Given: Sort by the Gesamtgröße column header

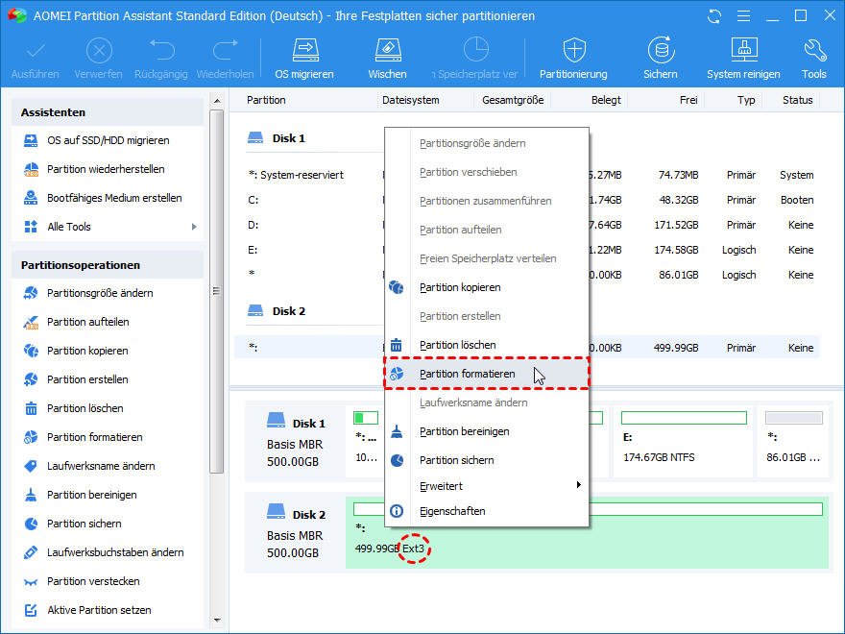Looking at the screenshot, I should (513, 100).
